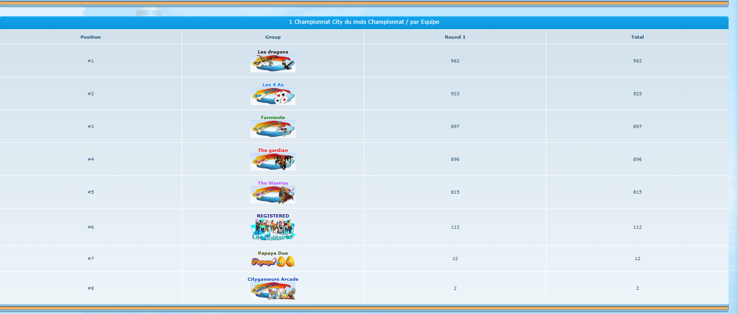Open the Les dragons group link

pyautogui.click(x=273, y=52)
